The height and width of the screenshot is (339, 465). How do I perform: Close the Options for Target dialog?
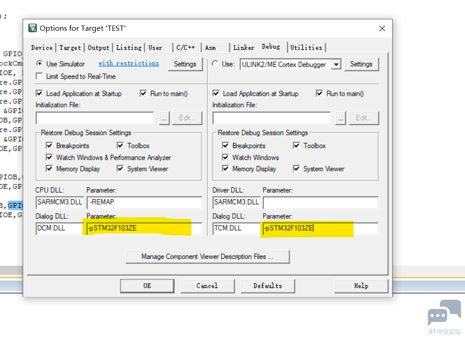382,28
